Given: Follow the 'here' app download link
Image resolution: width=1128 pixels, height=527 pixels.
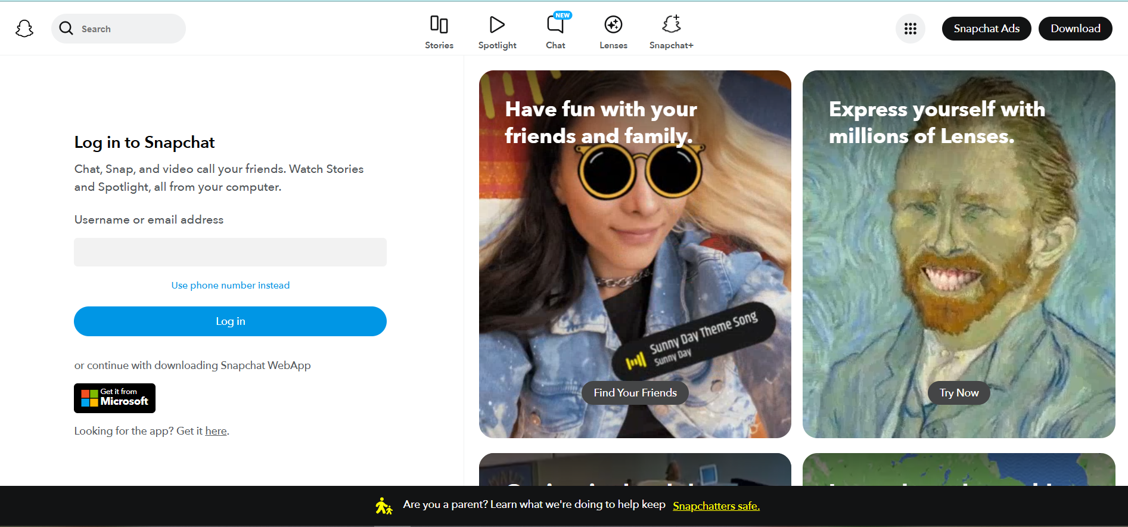Looking at the screenshot, I should [216, 431].
